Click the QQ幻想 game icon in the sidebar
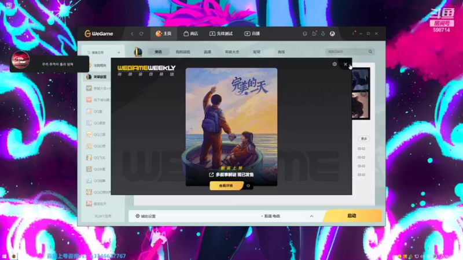Image resolution: width=463 pixels, height=260 pixels. pyautogui.click(x=89, y=146)
